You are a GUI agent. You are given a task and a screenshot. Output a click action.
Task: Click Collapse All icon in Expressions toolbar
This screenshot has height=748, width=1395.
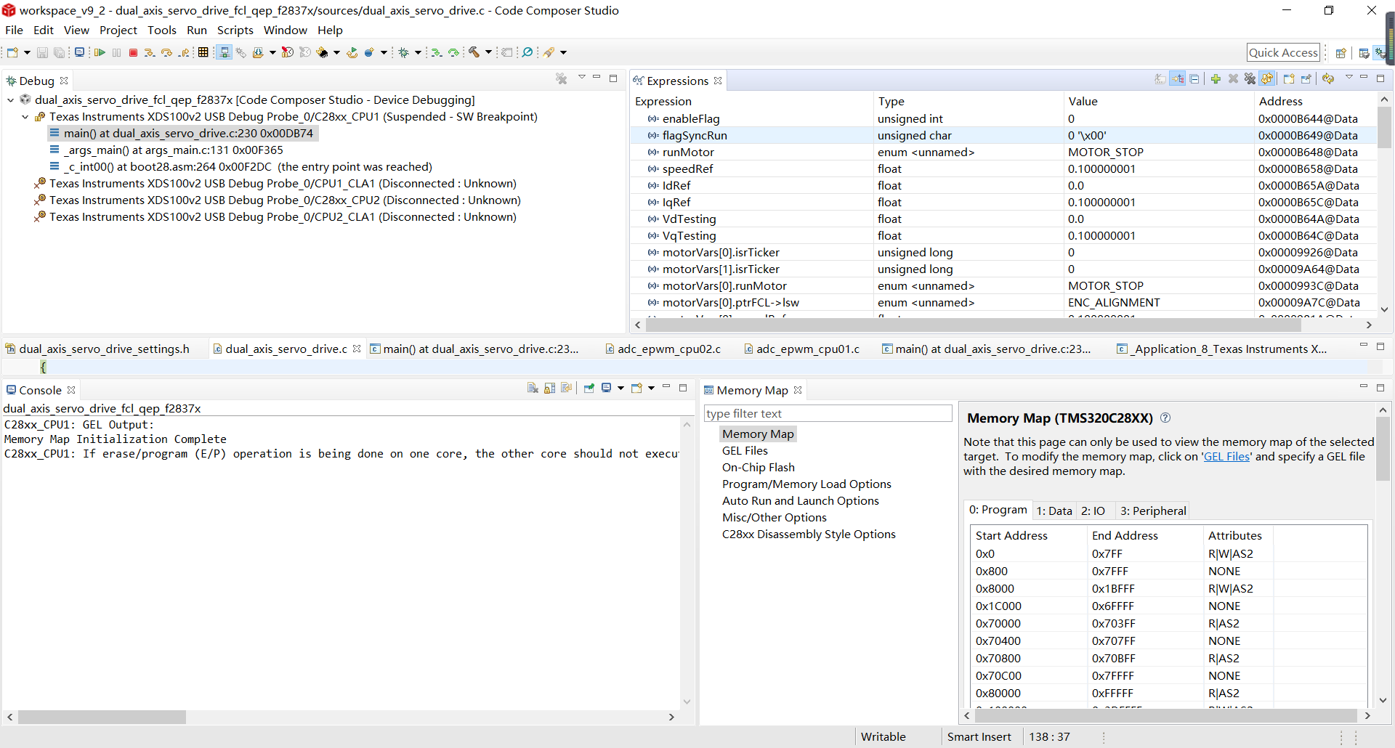(x=1194, y=78)
